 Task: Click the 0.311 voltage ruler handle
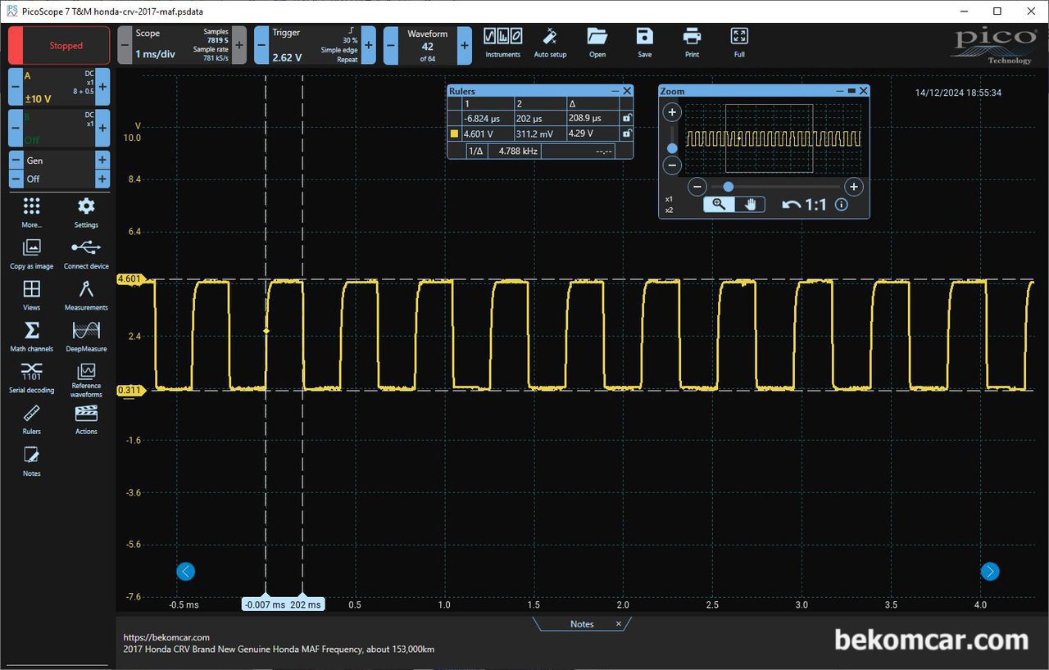click(131, 390)
